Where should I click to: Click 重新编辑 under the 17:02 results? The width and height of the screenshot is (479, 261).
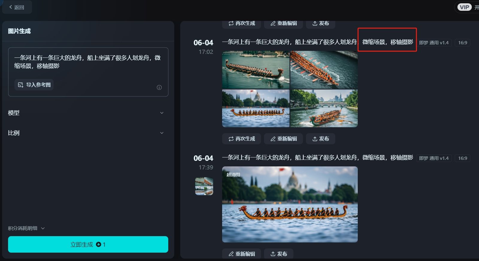coord(284,139)
